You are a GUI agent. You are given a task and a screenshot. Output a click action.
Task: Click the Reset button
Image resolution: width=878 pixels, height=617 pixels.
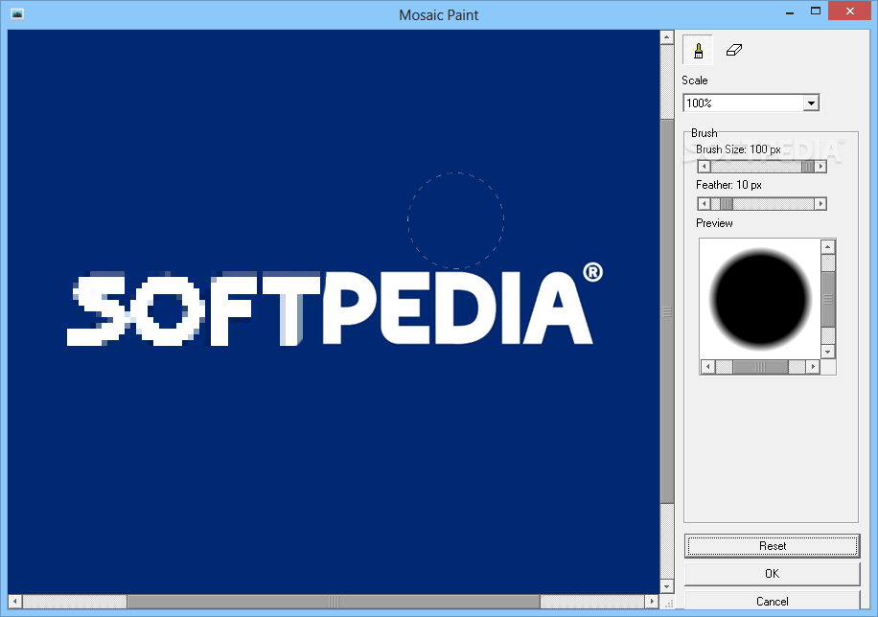pos(773,546)
